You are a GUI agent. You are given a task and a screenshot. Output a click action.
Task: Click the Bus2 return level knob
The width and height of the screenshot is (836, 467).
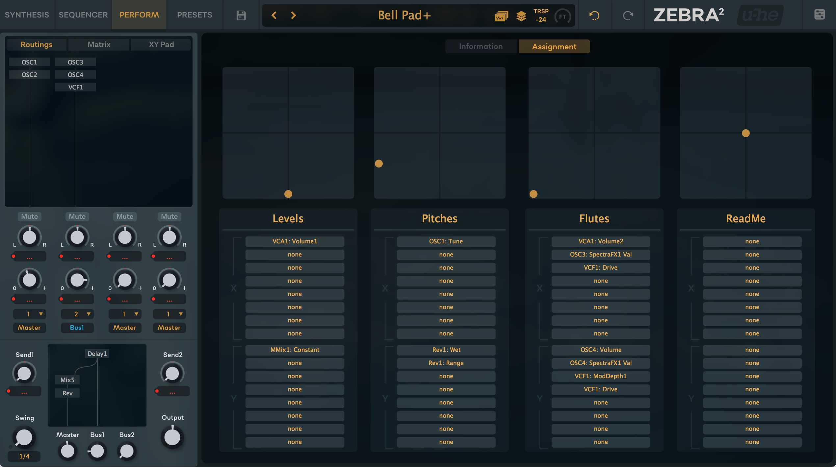coord(127,451)
